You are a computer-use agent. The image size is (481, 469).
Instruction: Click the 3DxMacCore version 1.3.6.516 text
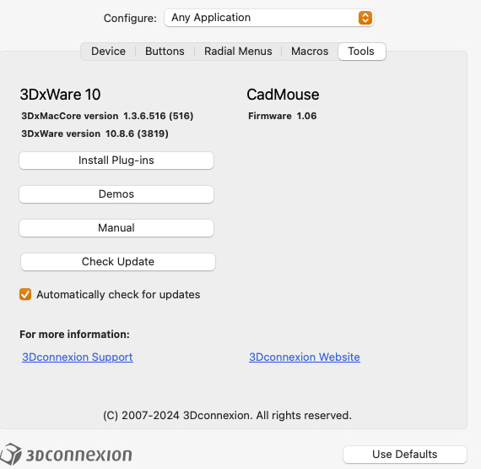[x=107, y=116]
